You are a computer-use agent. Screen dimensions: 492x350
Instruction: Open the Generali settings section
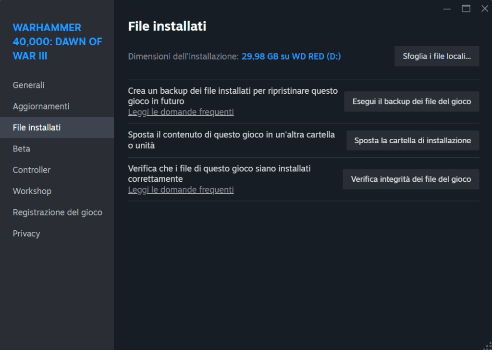[28, 85]
